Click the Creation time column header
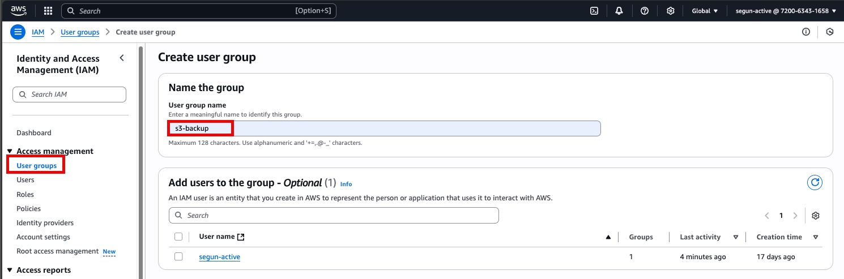Screen dimensions: 844x279 tap(779, 237)
